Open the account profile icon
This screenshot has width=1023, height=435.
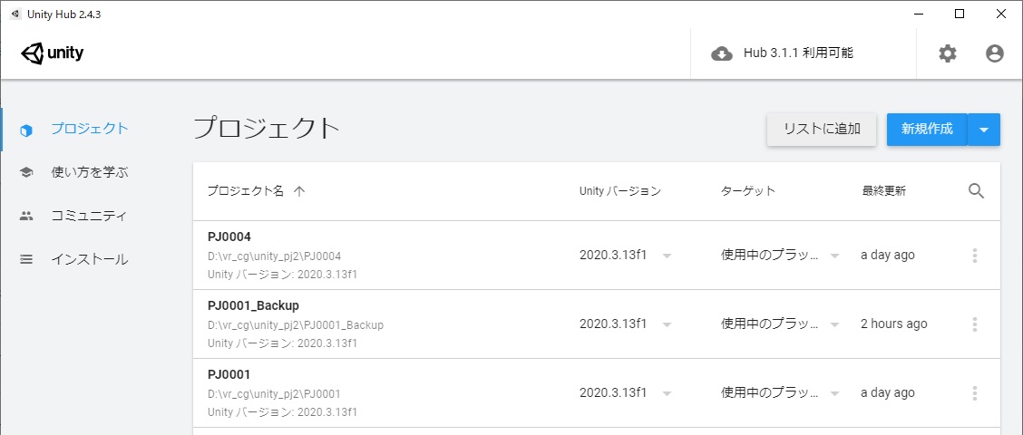994,53
